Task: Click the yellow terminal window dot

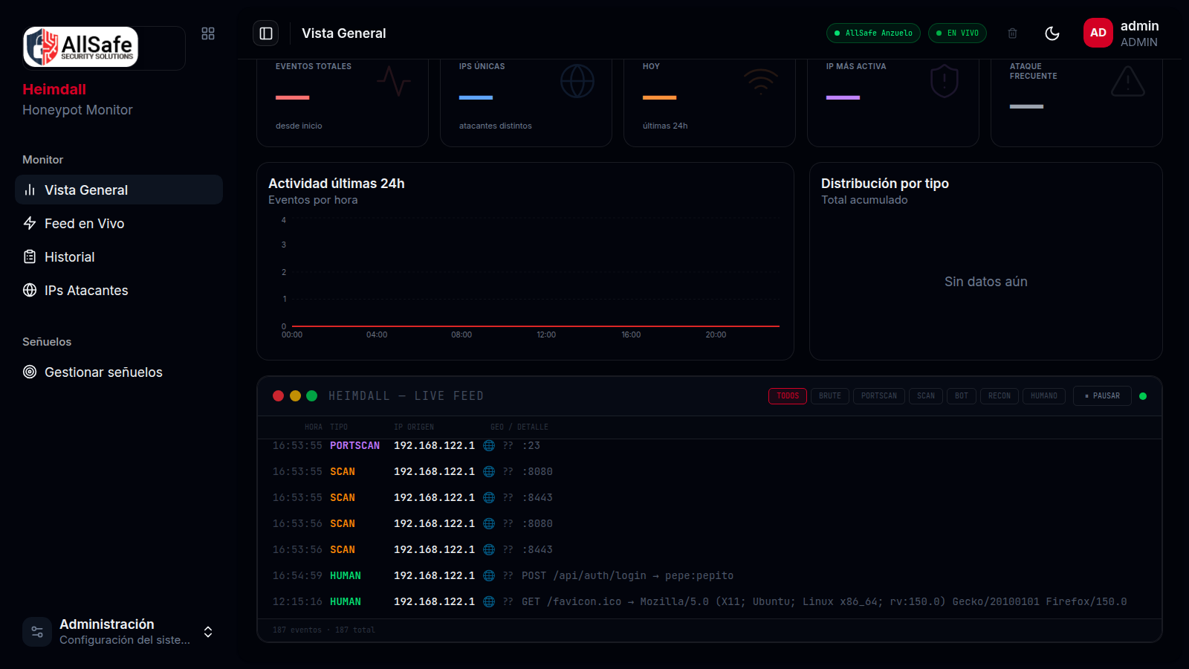Action: tap(295, 396)
